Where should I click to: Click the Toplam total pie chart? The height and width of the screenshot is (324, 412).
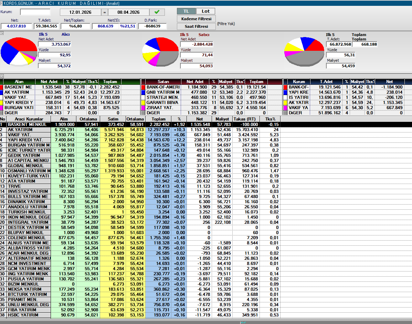304,51
